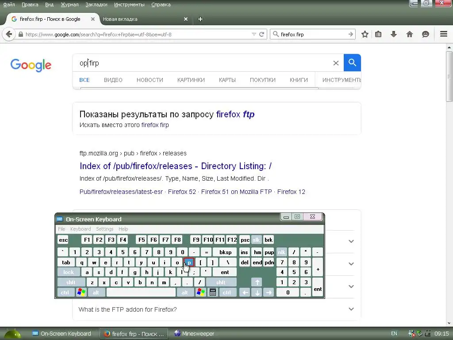
Task: Toggle the left 'ctrl' key on keyboard
Action: (65, 293)
